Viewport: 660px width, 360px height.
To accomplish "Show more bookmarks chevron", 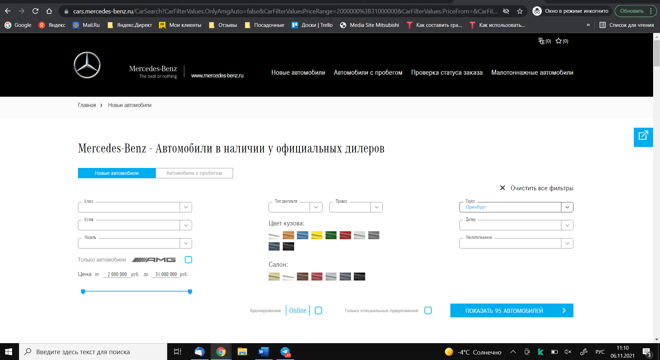I will pyautogui.click(x=588, y=25).
